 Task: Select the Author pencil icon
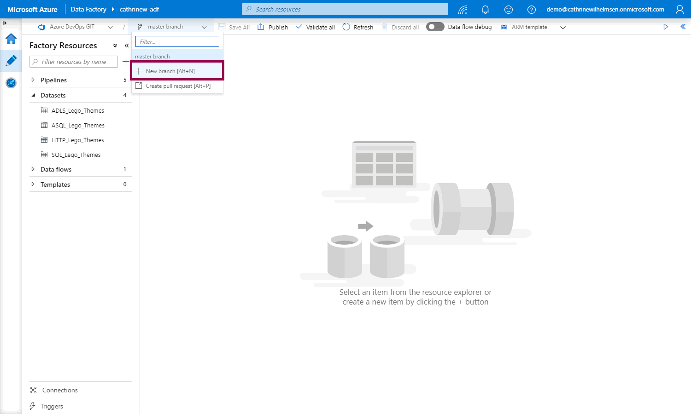[x=11, y=61]
